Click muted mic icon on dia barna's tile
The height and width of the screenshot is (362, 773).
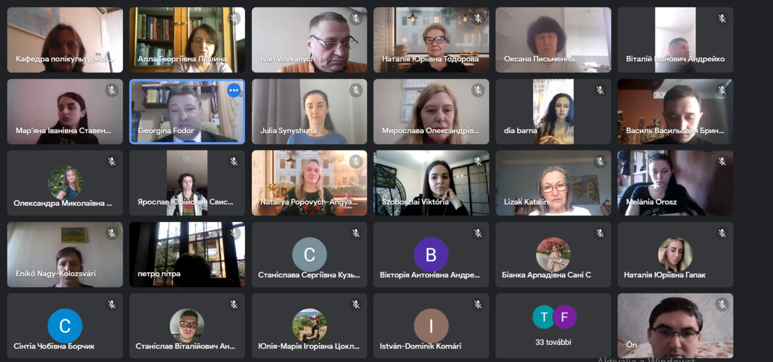click(x=600, y=90)
